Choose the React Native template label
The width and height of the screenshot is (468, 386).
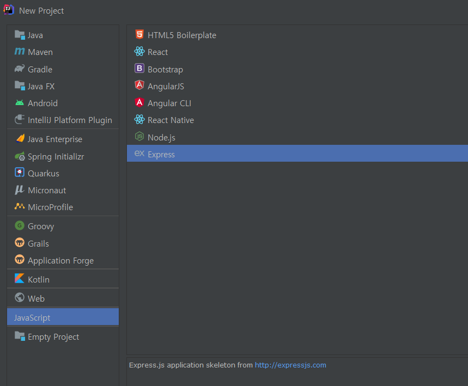pyautogui.click(x=171, y=120)
